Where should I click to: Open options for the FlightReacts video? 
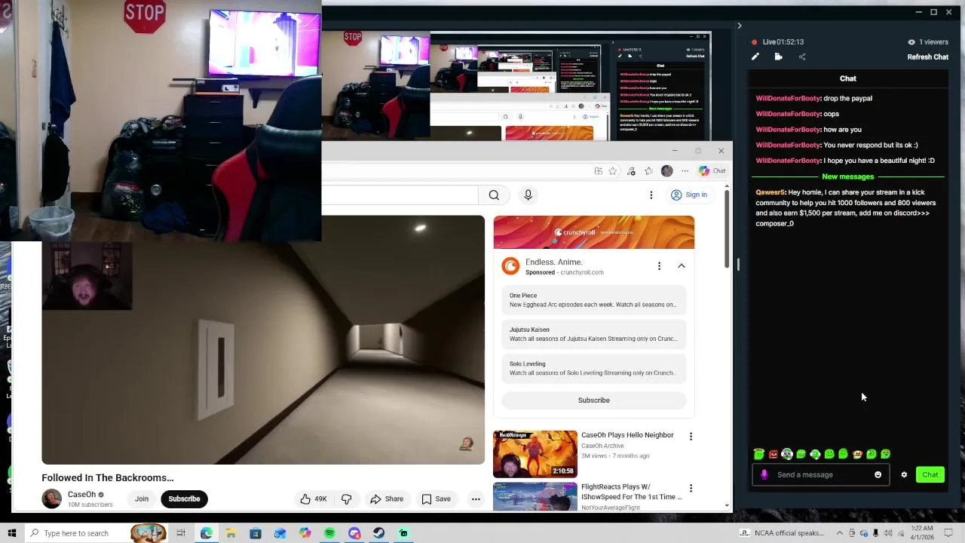(x=691, y=489)
